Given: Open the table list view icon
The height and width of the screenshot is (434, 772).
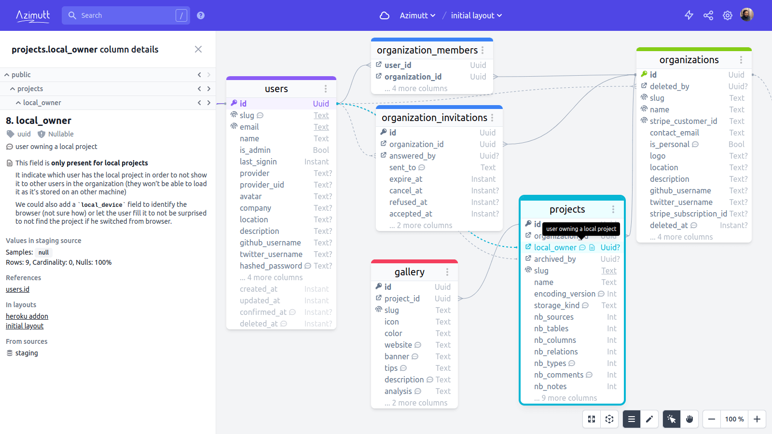Looking at the screenshot, I should point(631,419).
